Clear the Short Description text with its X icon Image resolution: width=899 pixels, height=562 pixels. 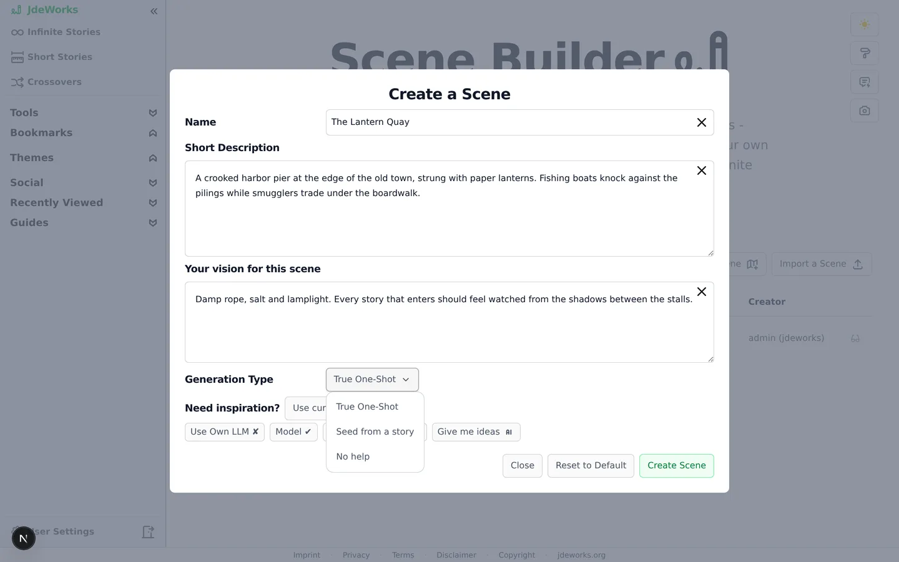(x=702, y=170)
